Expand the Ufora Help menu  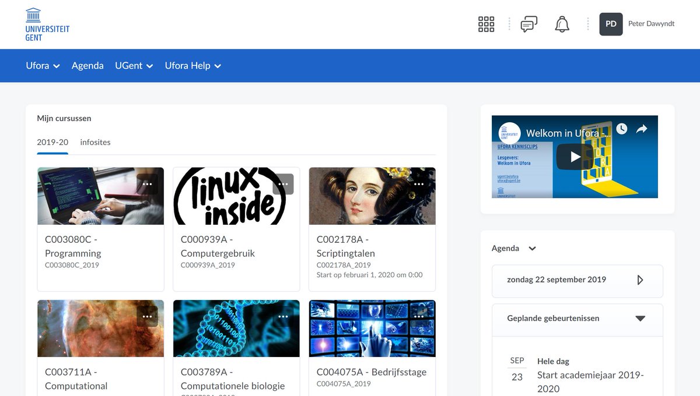pos(193,66)
